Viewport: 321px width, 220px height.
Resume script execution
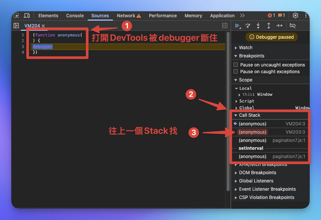pos(238,26)
